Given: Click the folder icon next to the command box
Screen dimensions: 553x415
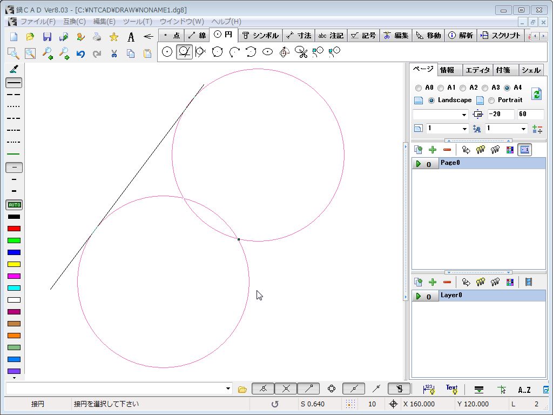Looking at the screenshot, I should [x=242, y=390].
